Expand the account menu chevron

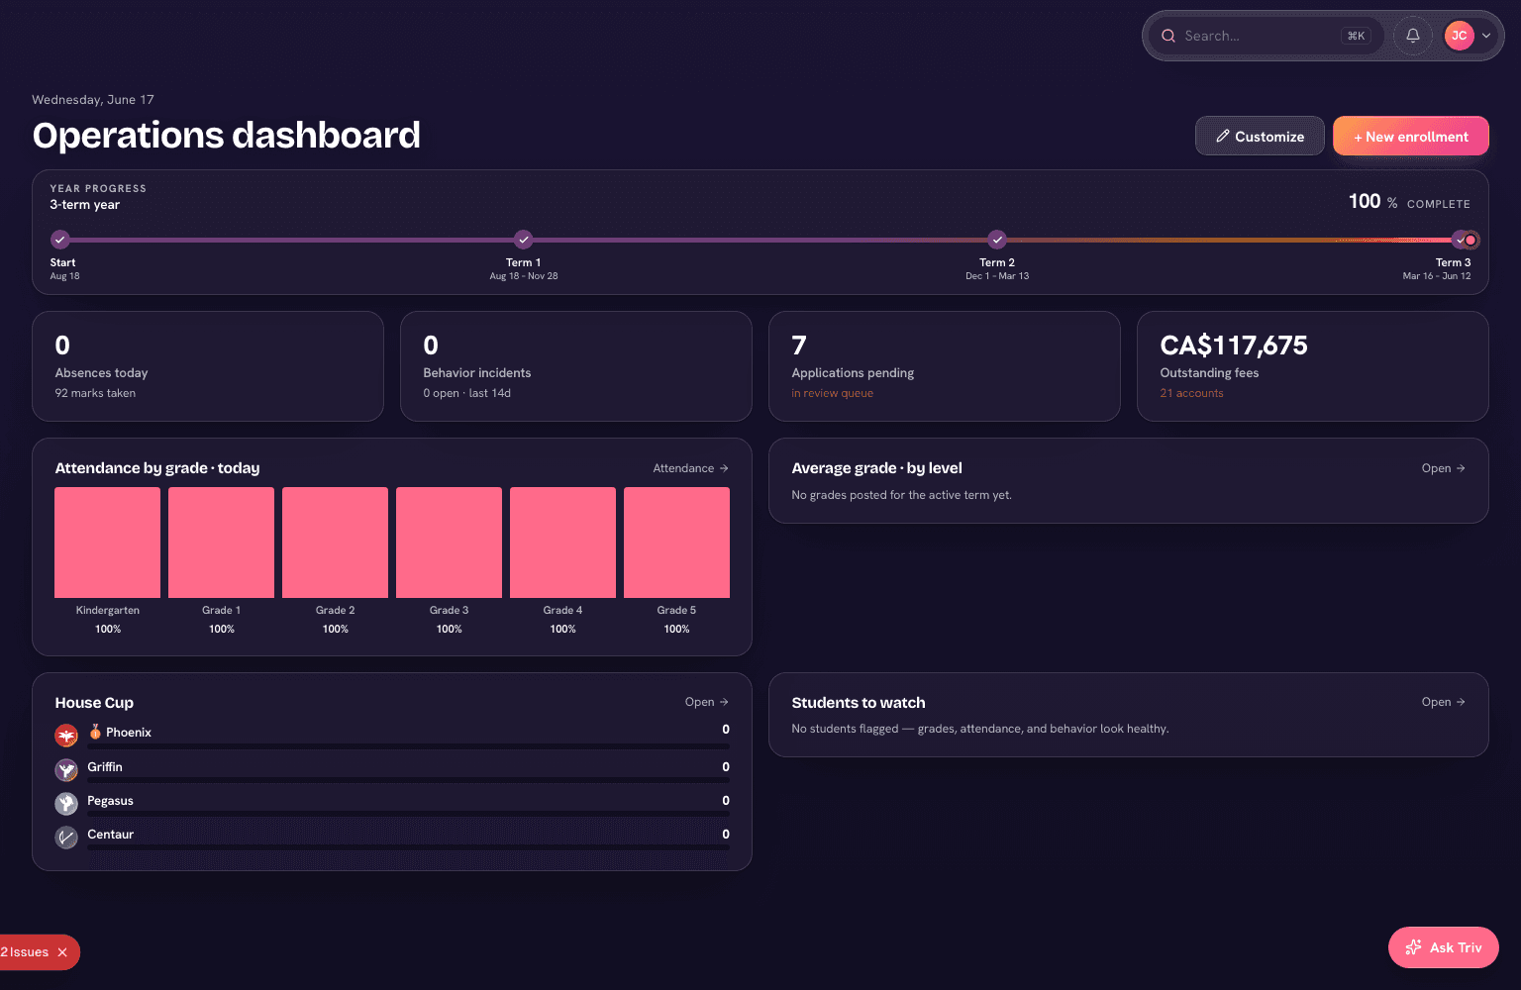click(1486, 36)
